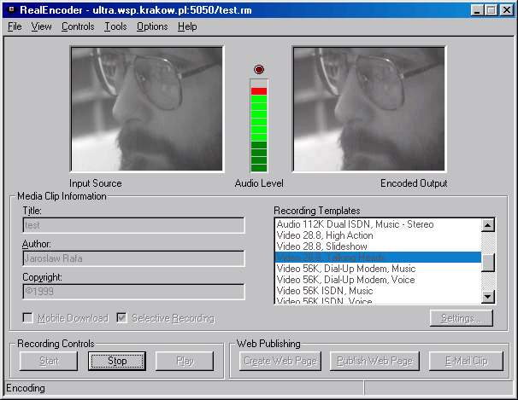
Task: Open the File menu
Action: tap(15, 26)
